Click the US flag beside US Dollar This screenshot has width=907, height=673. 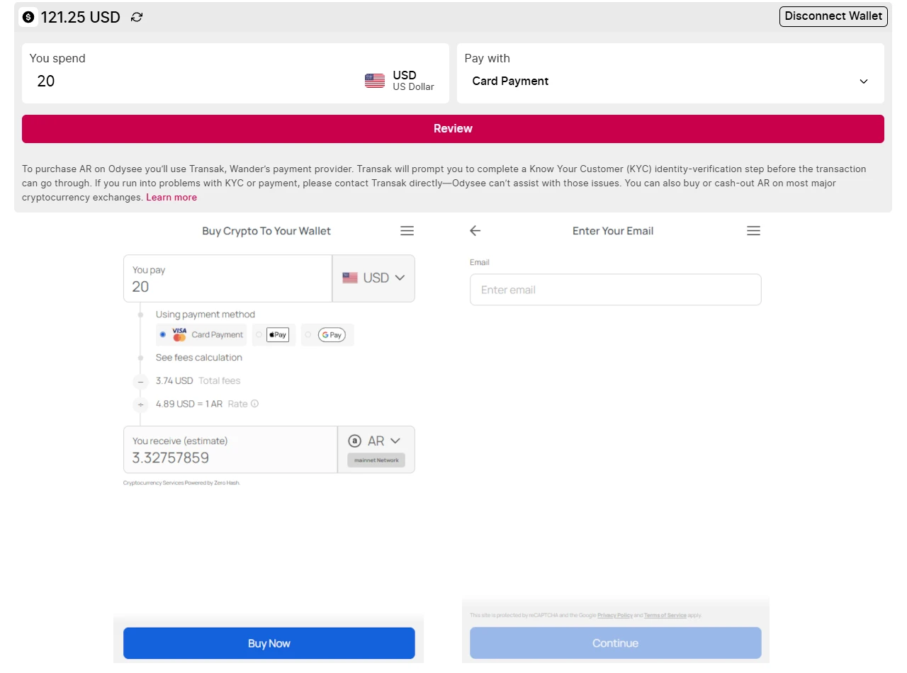click(x=375, y=81)
